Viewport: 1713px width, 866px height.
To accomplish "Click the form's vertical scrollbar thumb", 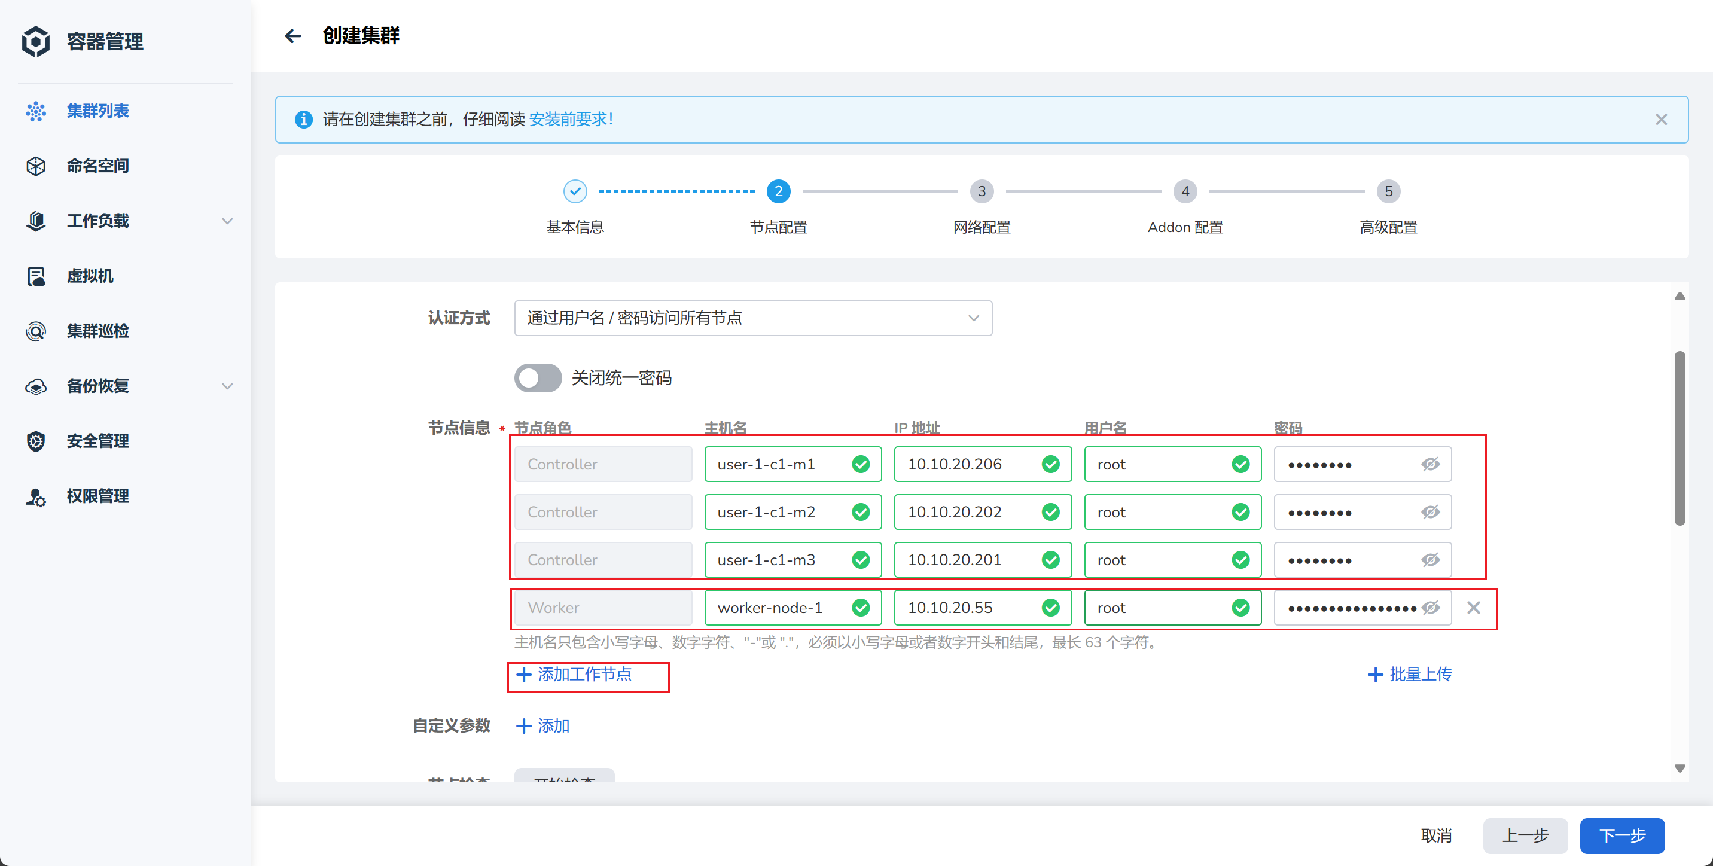I will (x=1679, y=438).
